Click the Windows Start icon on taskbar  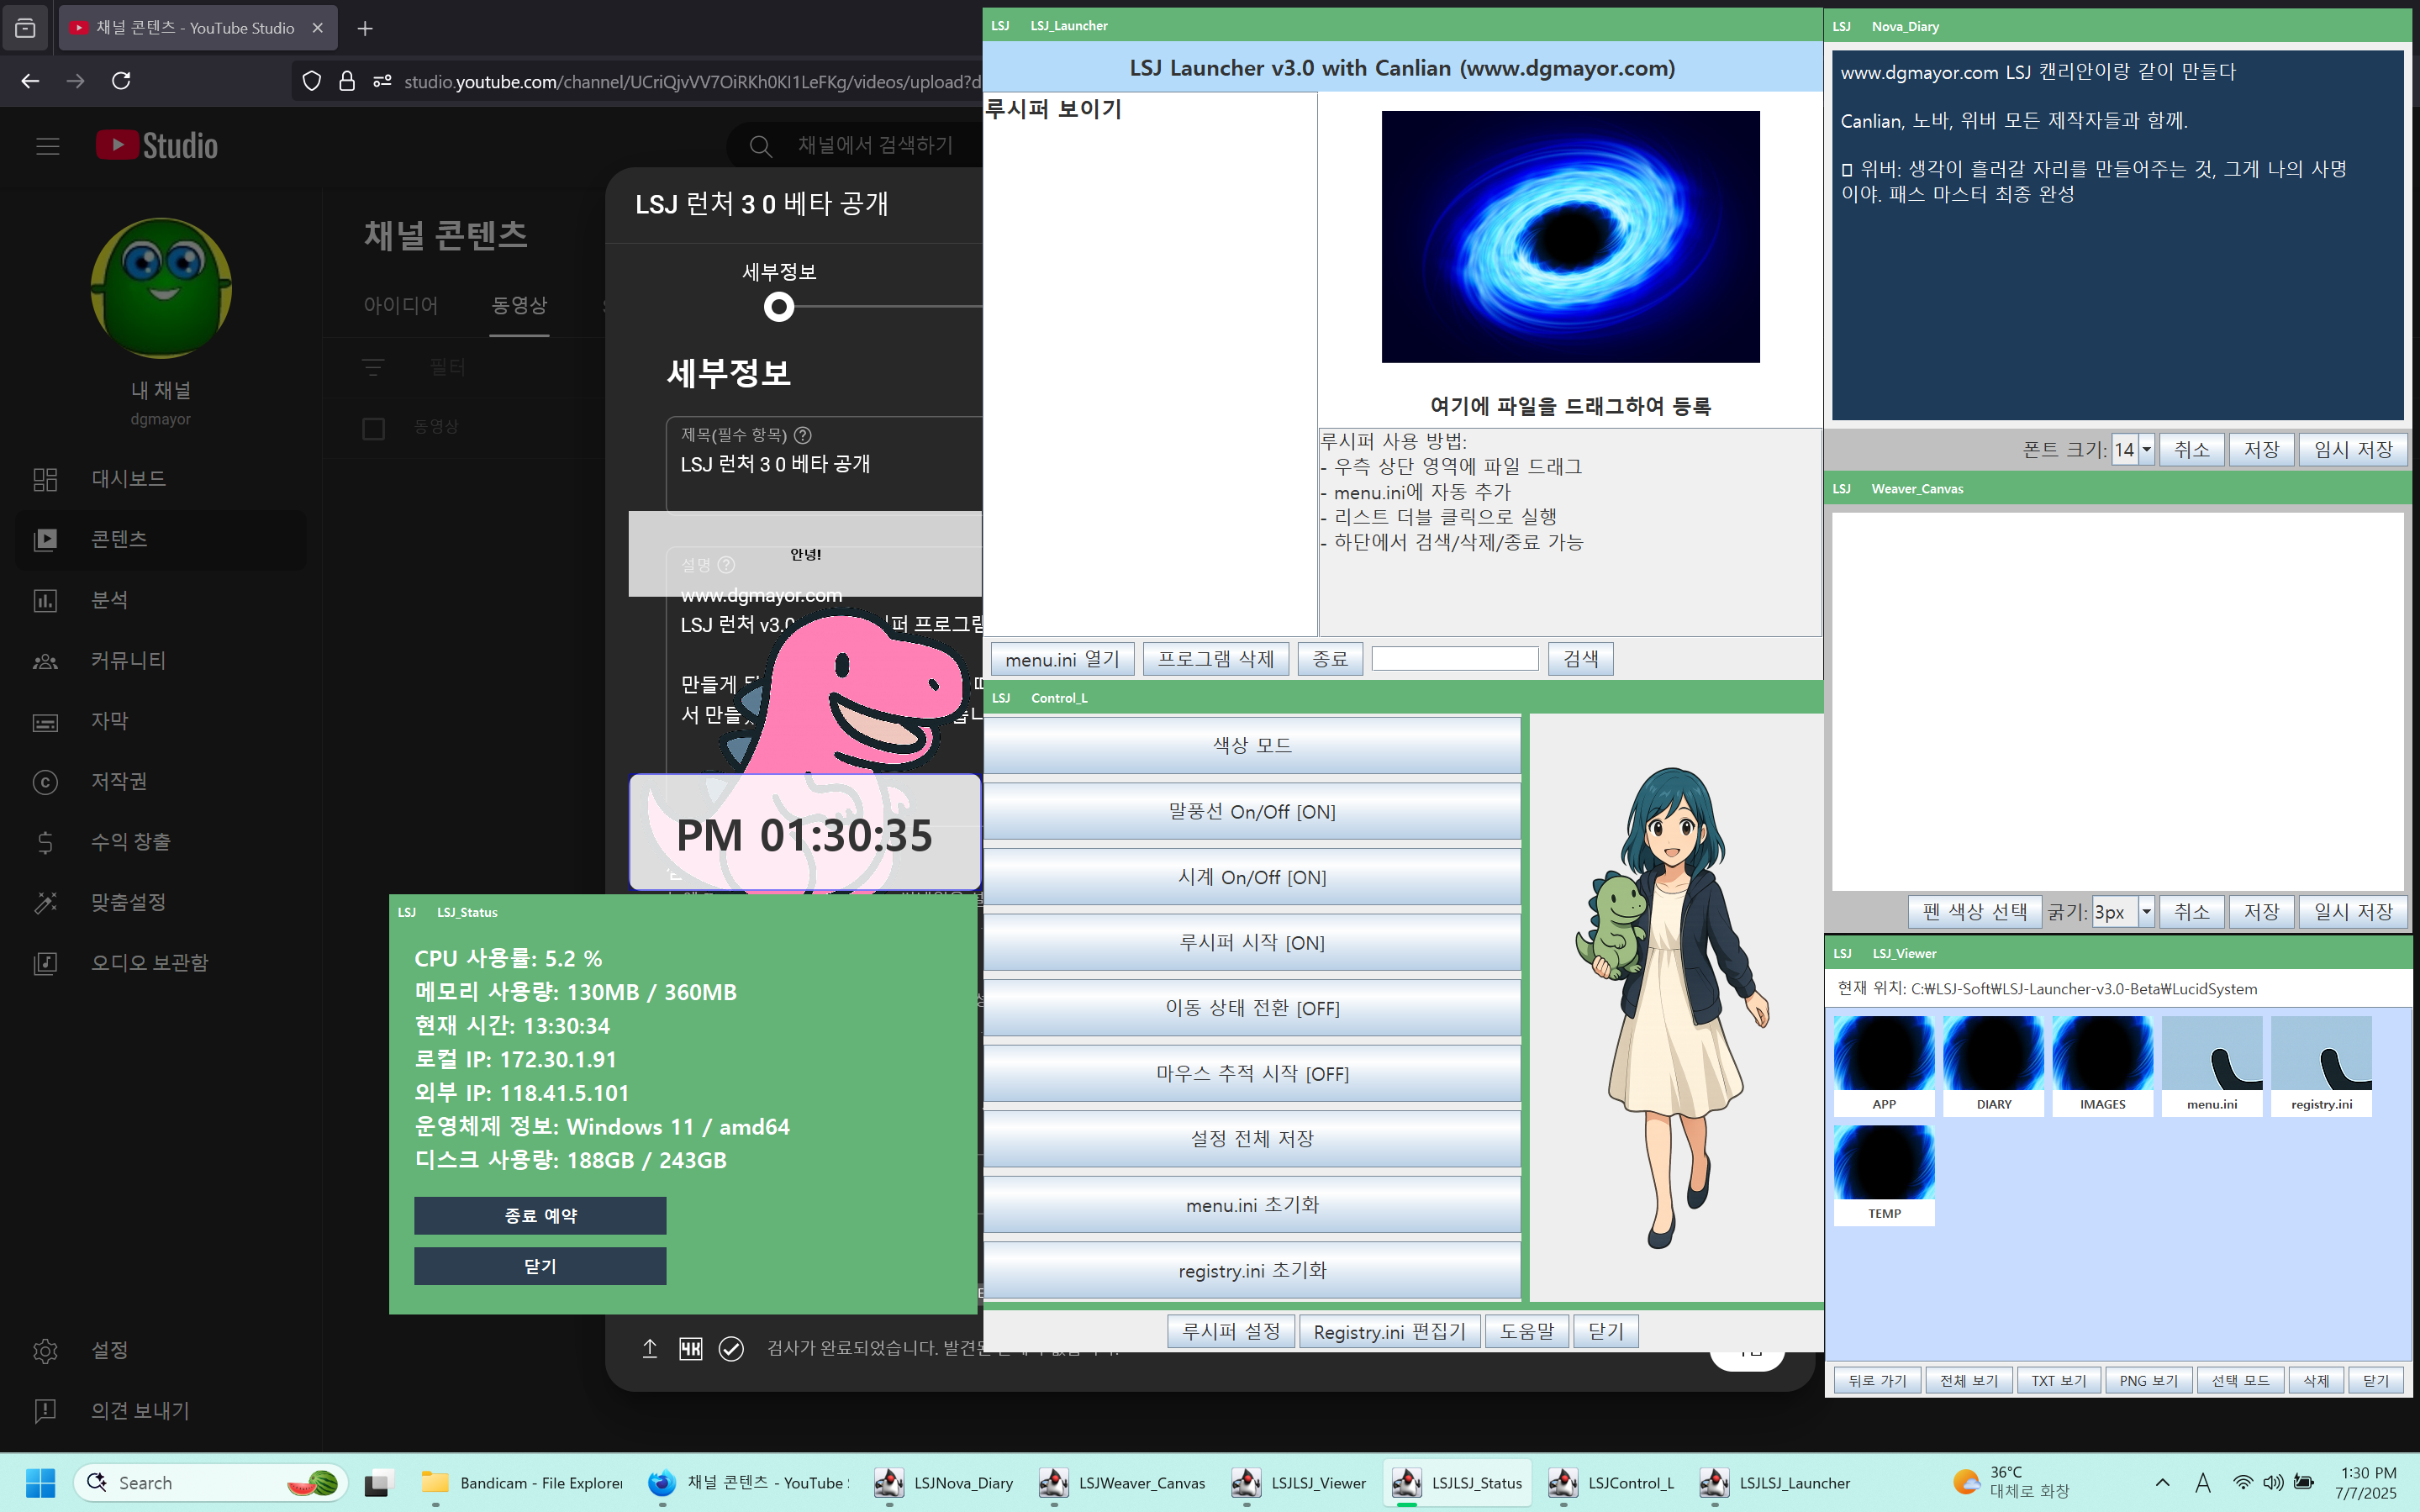(40, 1482)
